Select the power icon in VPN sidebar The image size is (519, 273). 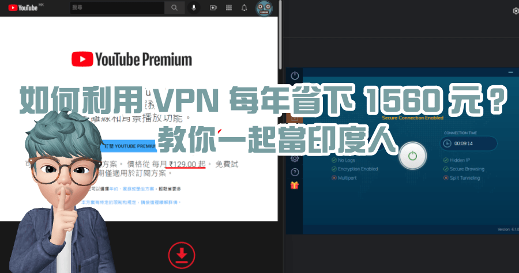295,75
